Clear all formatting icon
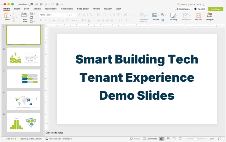 click(91, 15)
